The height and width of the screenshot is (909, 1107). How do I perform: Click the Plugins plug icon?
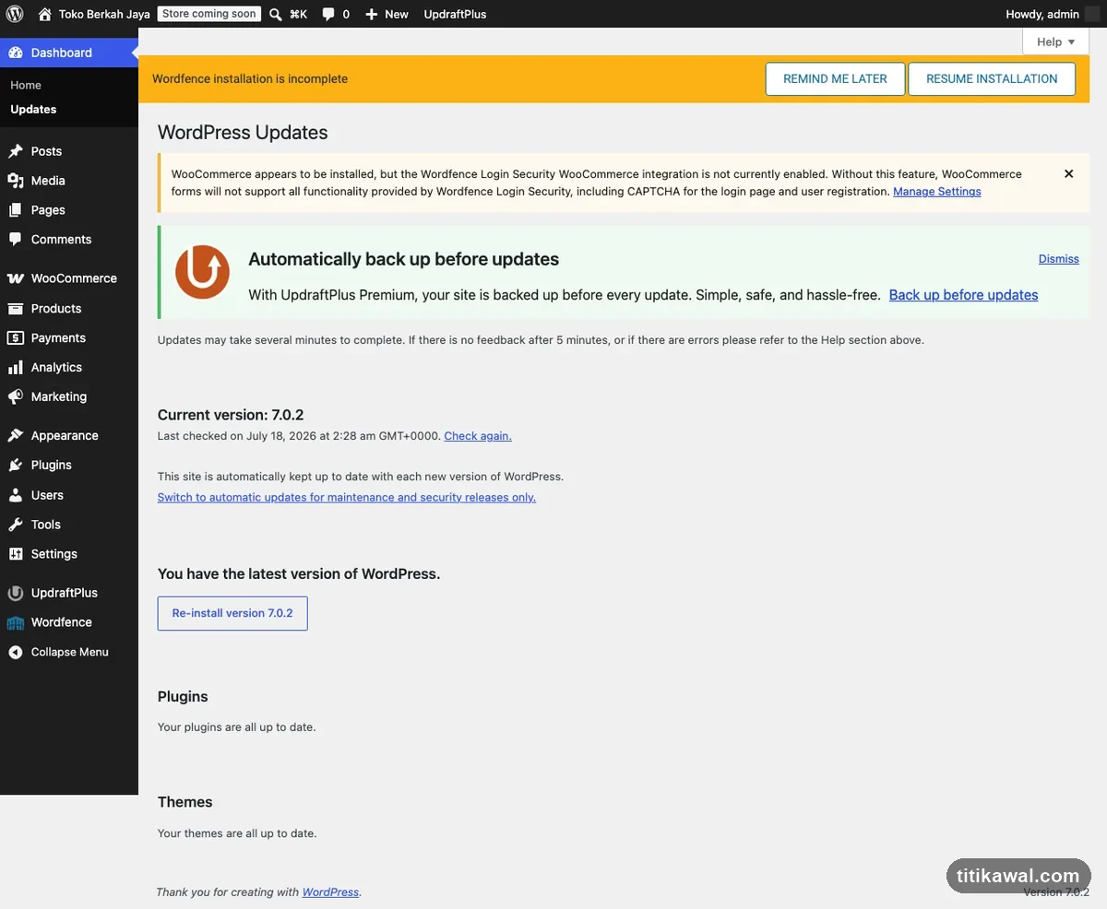coord(16,466)
